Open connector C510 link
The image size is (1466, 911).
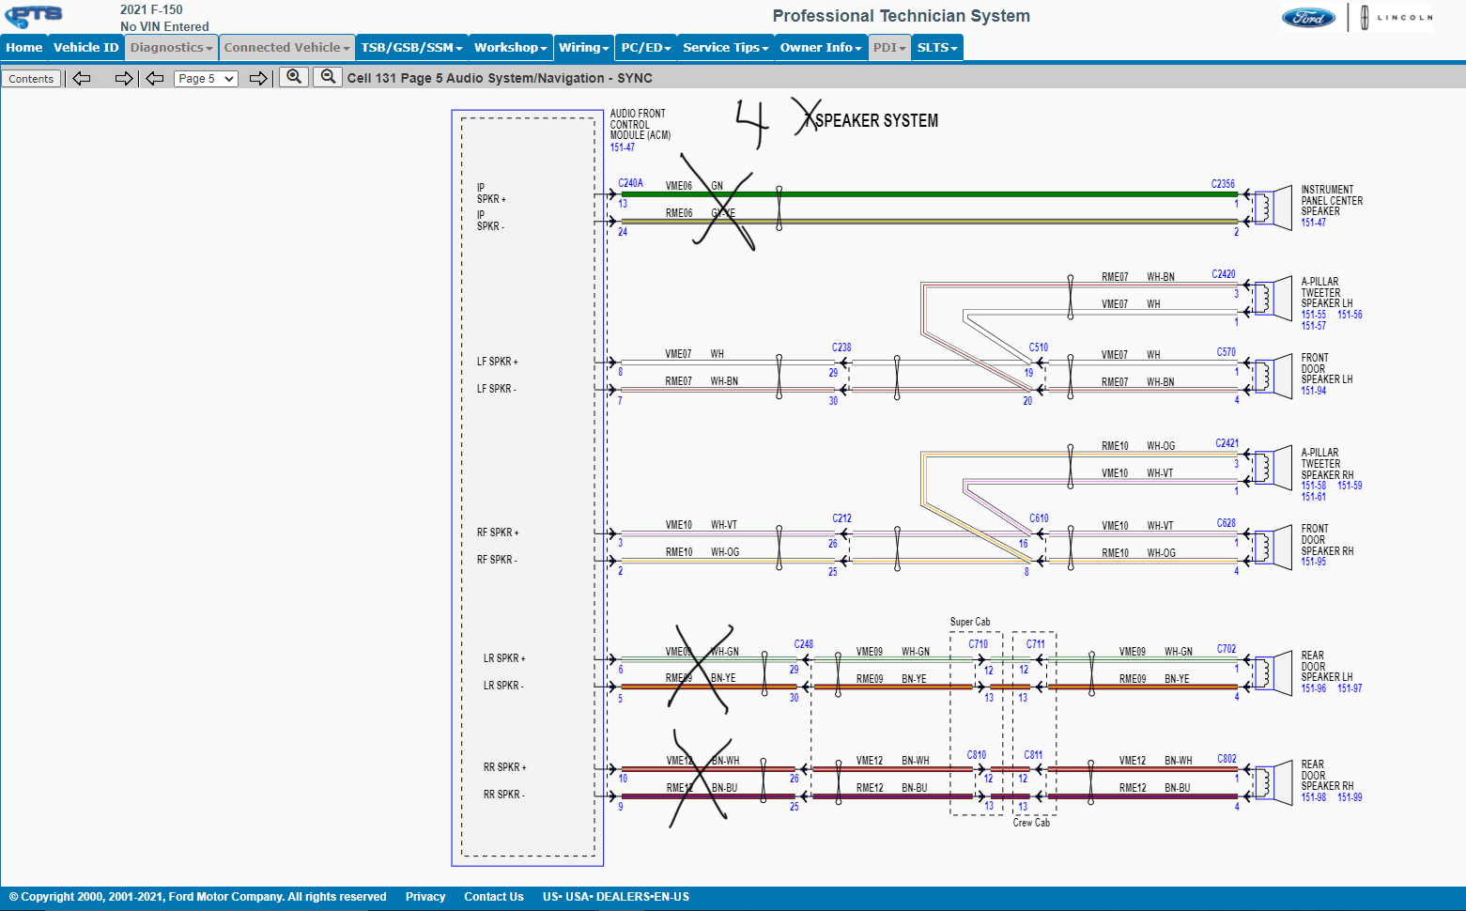point(1039,347)
